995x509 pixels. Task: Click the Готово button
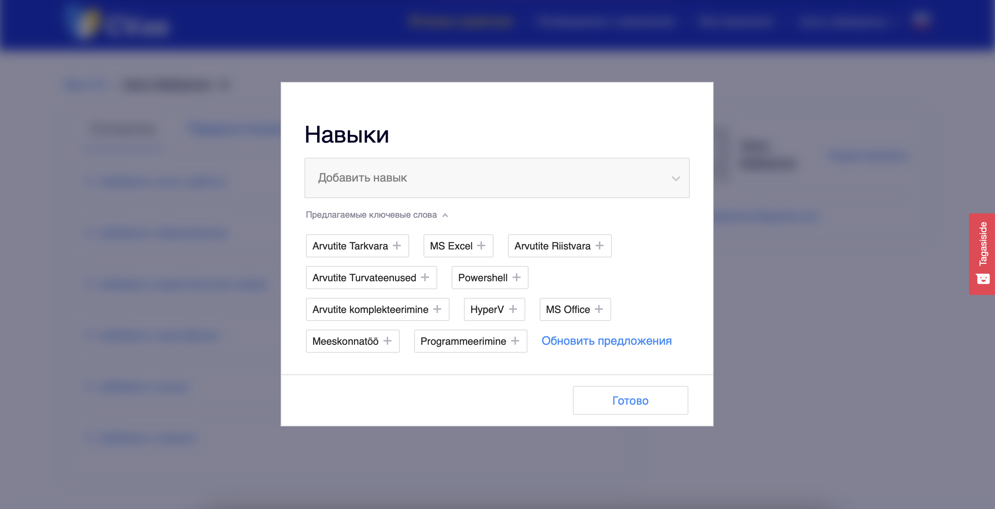click(630, 400)
